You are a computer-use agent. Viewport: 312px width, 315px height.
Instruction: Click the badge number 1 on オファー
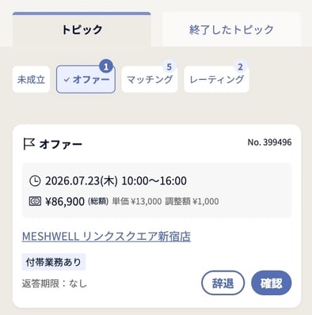coord(106,67)
